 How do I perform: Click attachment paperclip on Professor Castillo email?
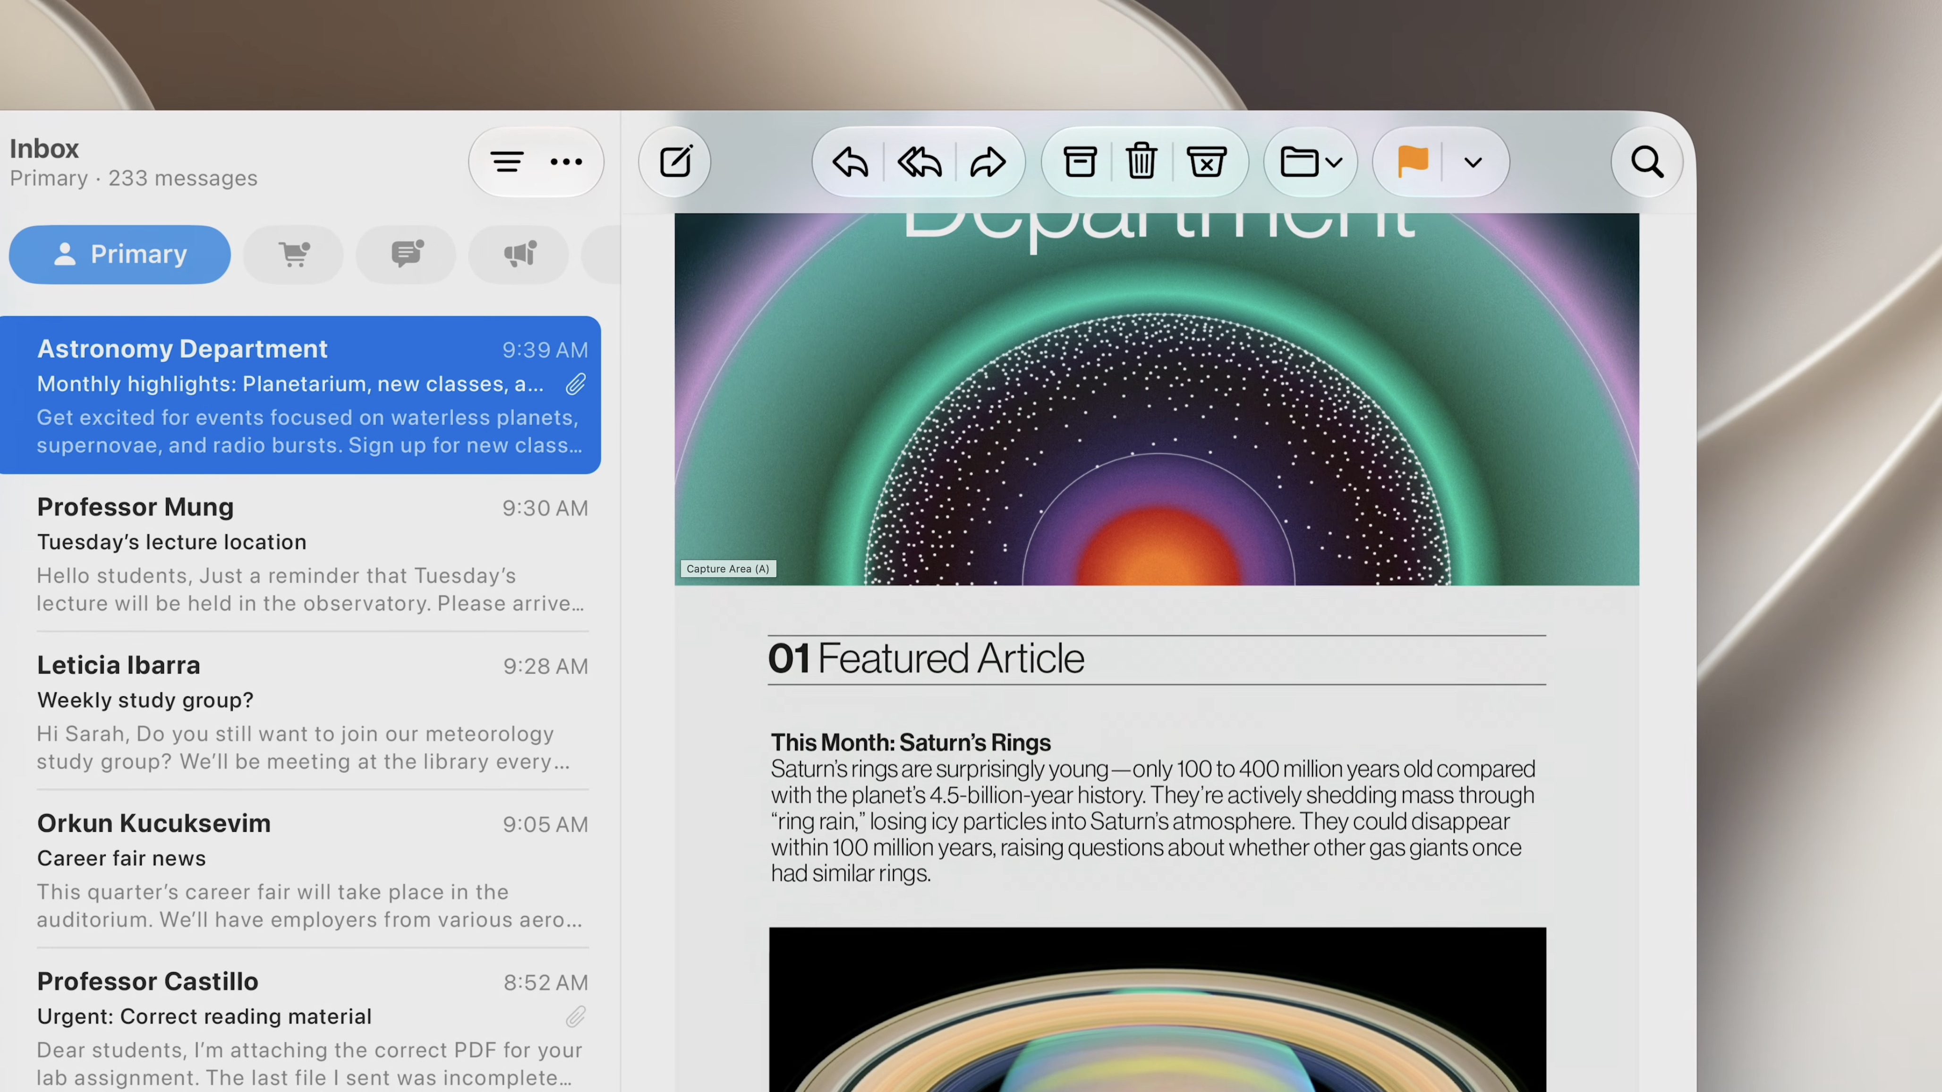pyautogui.click(x=575, y=1016)
